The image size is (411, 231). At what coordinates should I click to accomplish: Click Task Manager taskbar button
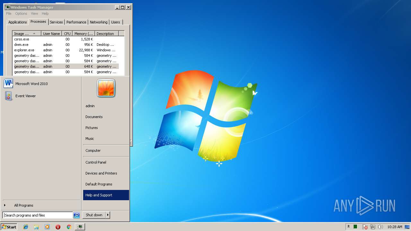[x=80, y=227]
